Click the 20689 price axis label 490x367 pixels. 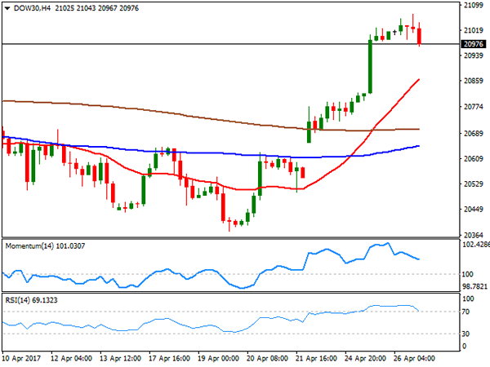pyautogui.click(x=474, y=134)
